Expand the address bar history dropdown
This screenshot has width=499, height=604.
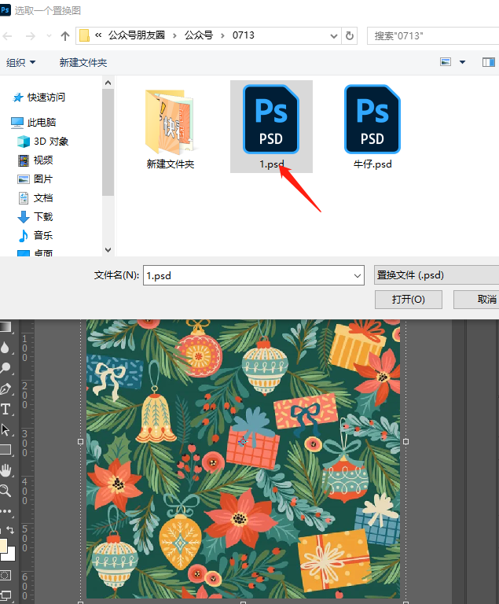coord(333,36)
